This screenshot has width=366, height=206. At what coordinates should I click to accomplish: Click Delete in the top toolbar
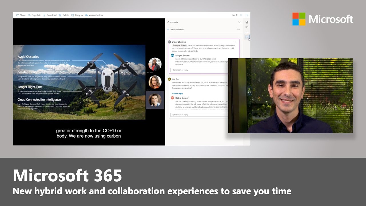(x=64, y=15)
